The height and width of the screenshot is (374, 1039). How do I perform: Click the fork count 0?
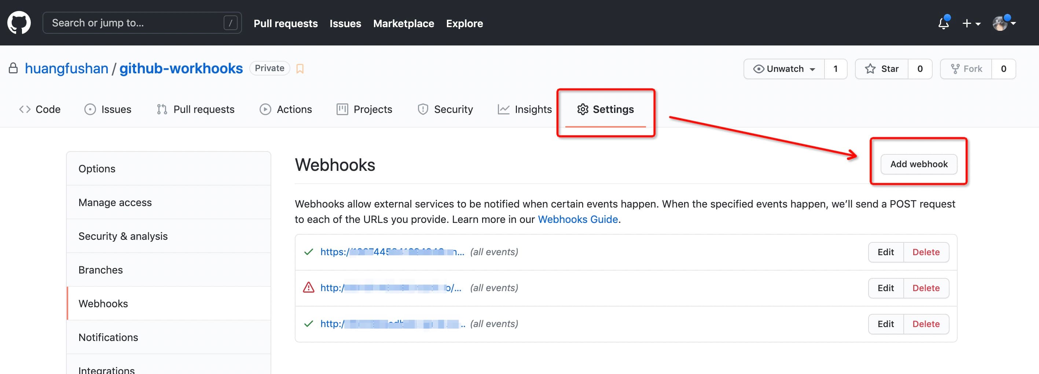point(1003,69)
